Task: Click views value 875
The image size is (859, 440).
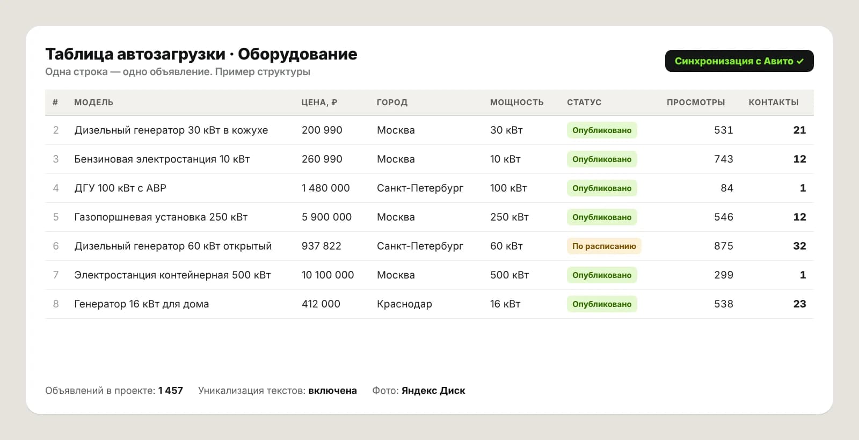Action: click(723, 246)
